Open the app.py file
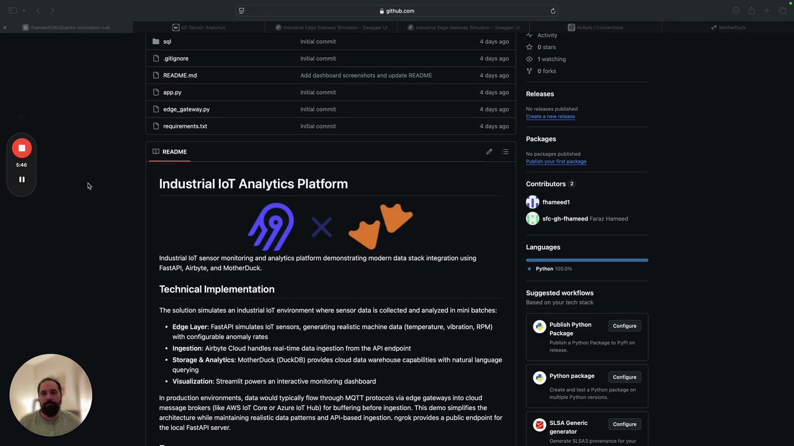 click(172, 92)
